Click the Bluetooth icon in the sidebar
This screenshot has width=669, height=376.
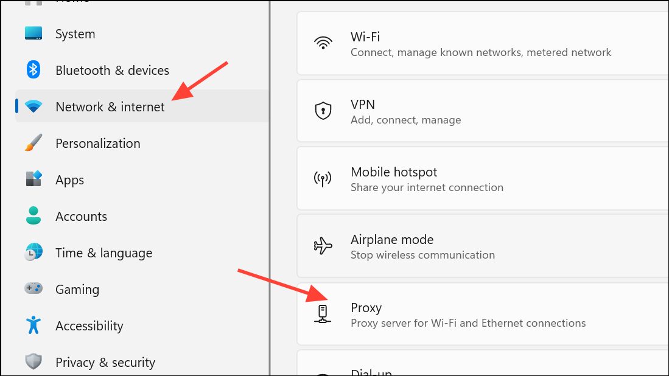point(32,70)
